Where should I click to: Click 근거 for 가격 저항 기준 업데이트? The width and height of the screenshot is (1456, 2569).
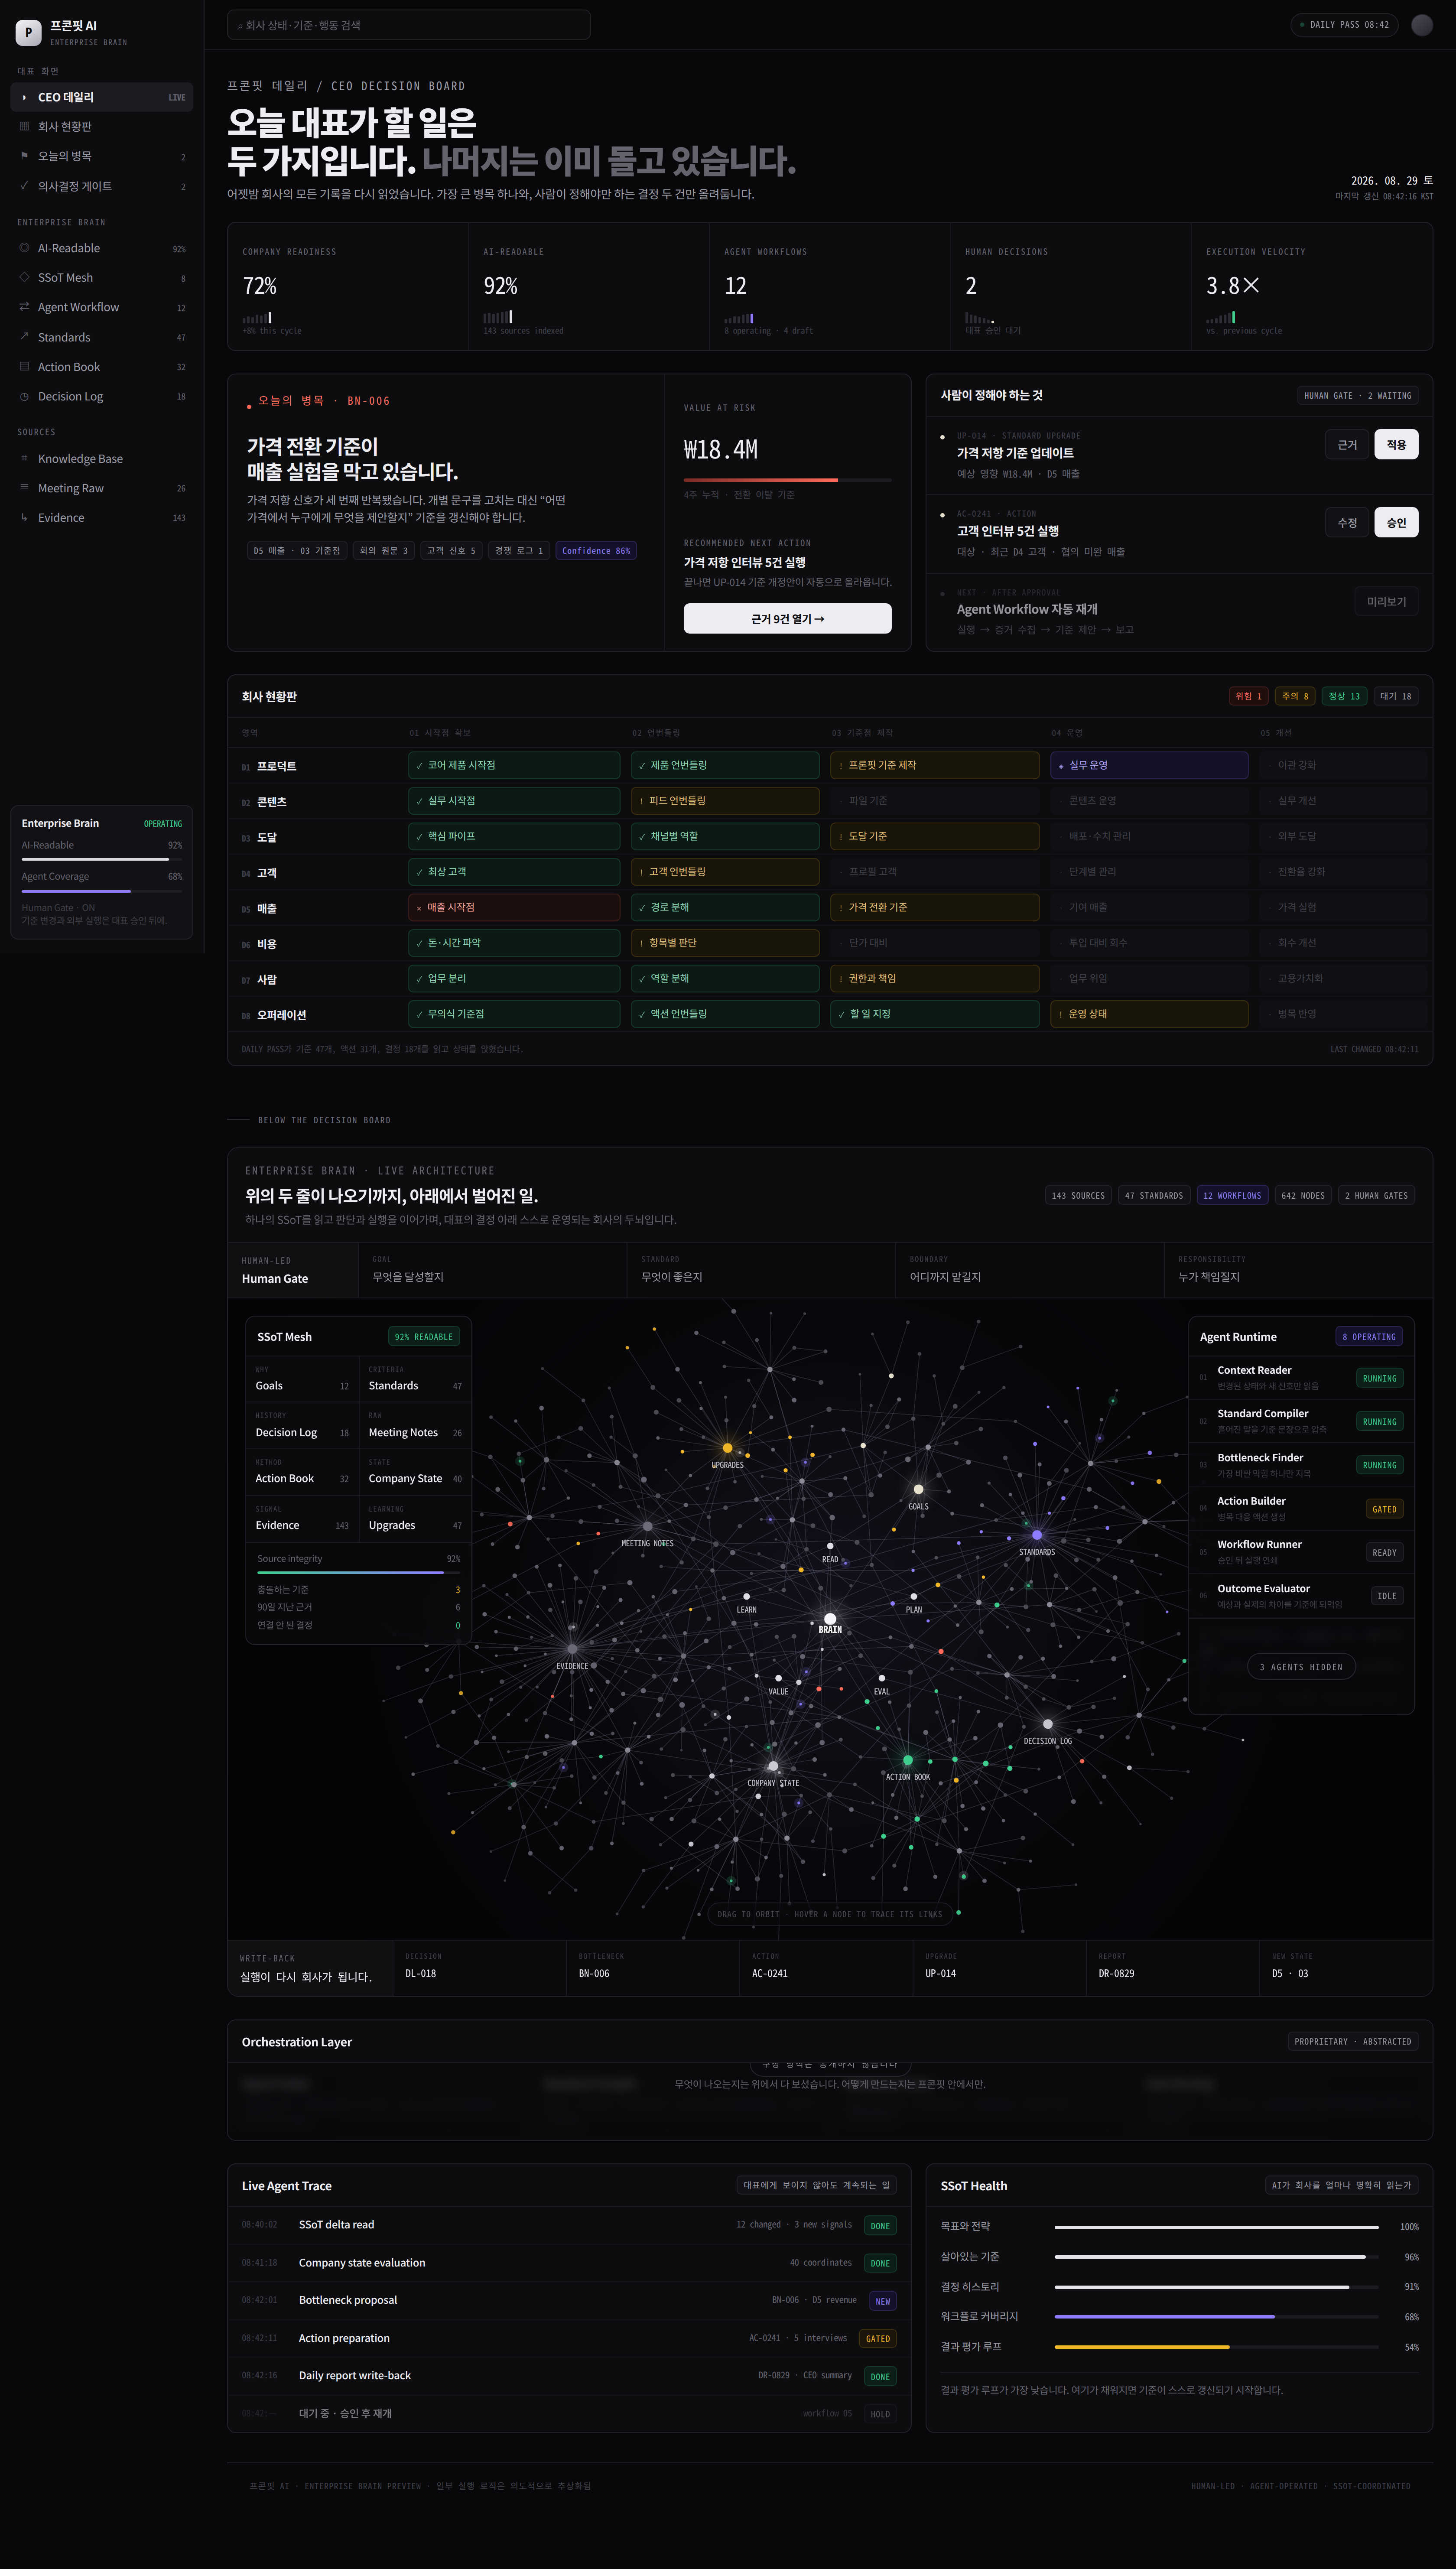point(1347,445)
